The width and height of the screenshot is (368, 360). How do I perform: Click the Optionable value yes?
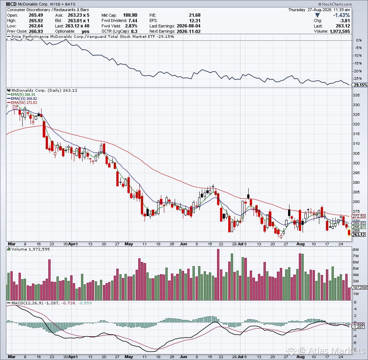85,31
